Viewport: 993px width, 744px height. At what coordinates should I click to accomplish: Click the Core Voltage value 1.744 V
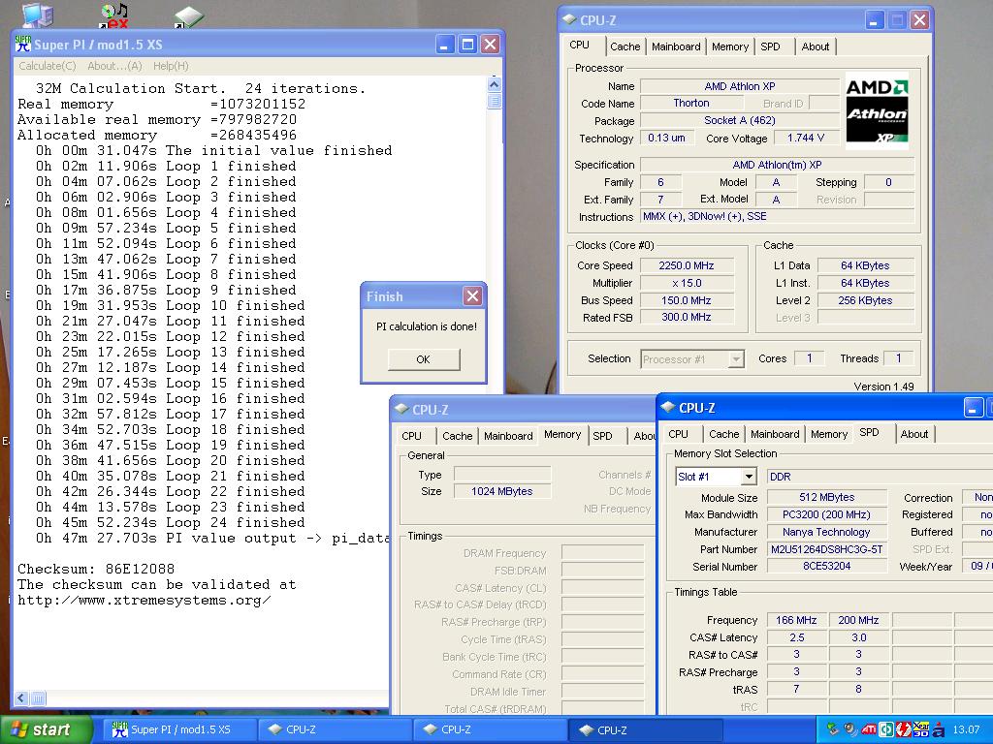click(806, 138)
